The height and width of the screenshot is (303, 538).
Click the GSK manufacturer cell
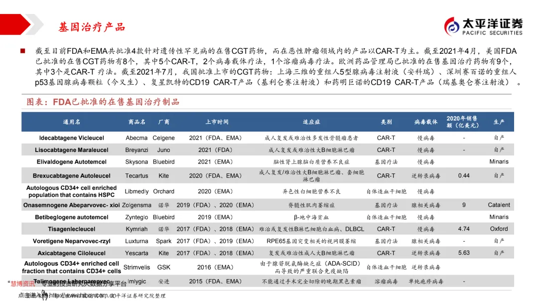(x=164, y=267)
